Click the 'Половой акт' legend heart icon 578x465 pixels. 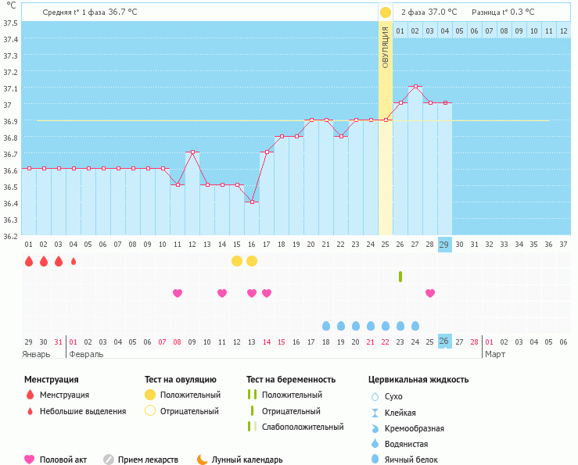pos(30,460)
